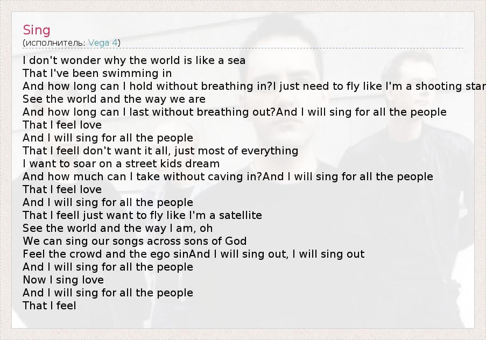Image resolution: width=486 pixels, height=340 pixels.
Task: Click "I want to soar on a street kids dream"
Action: 121,164
